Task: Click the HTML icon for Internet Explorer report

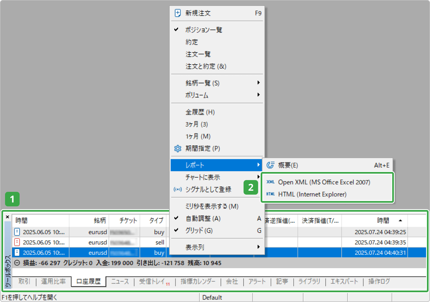Action: click(270, 194)
